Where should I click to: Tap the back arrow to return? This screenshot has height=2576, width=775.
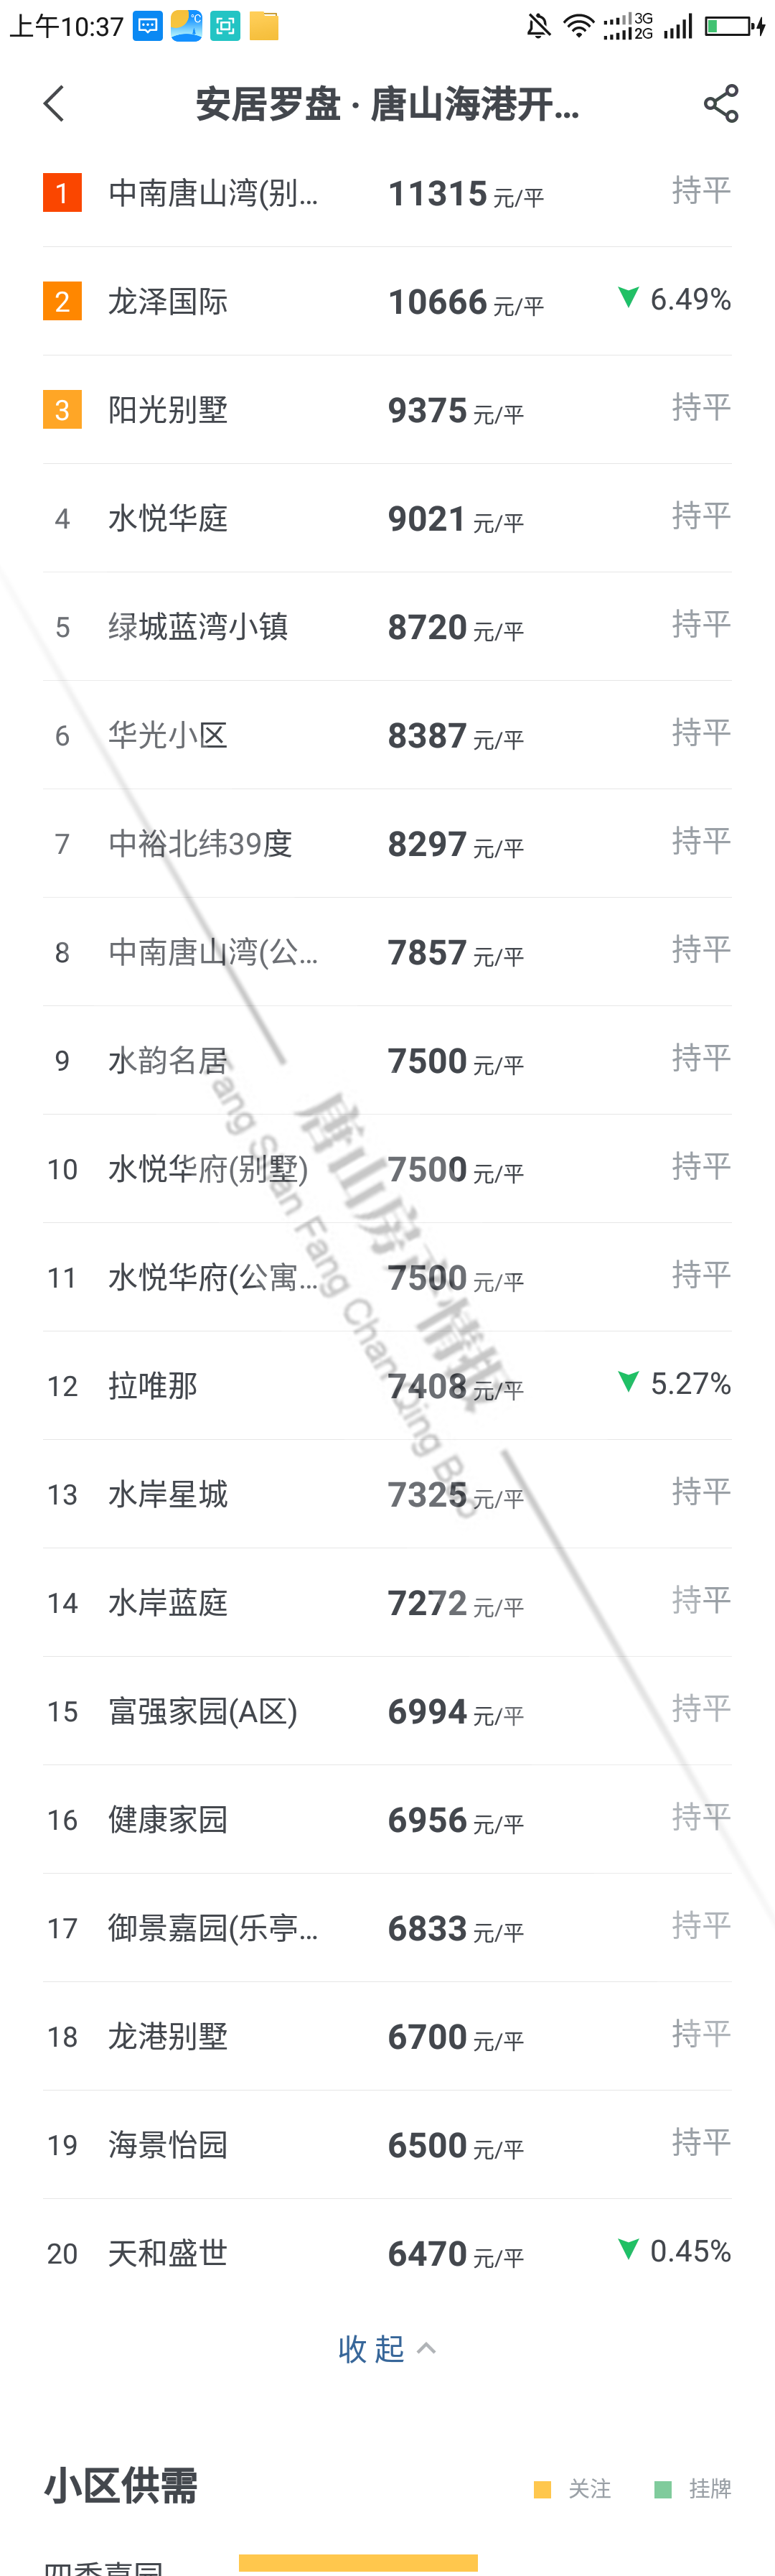pyautogui.click(x=52, y=103)
